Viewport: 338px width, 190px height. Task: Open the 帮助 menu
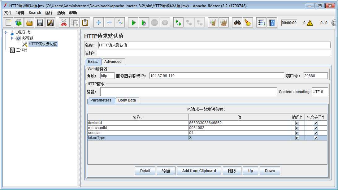(73, 13)
